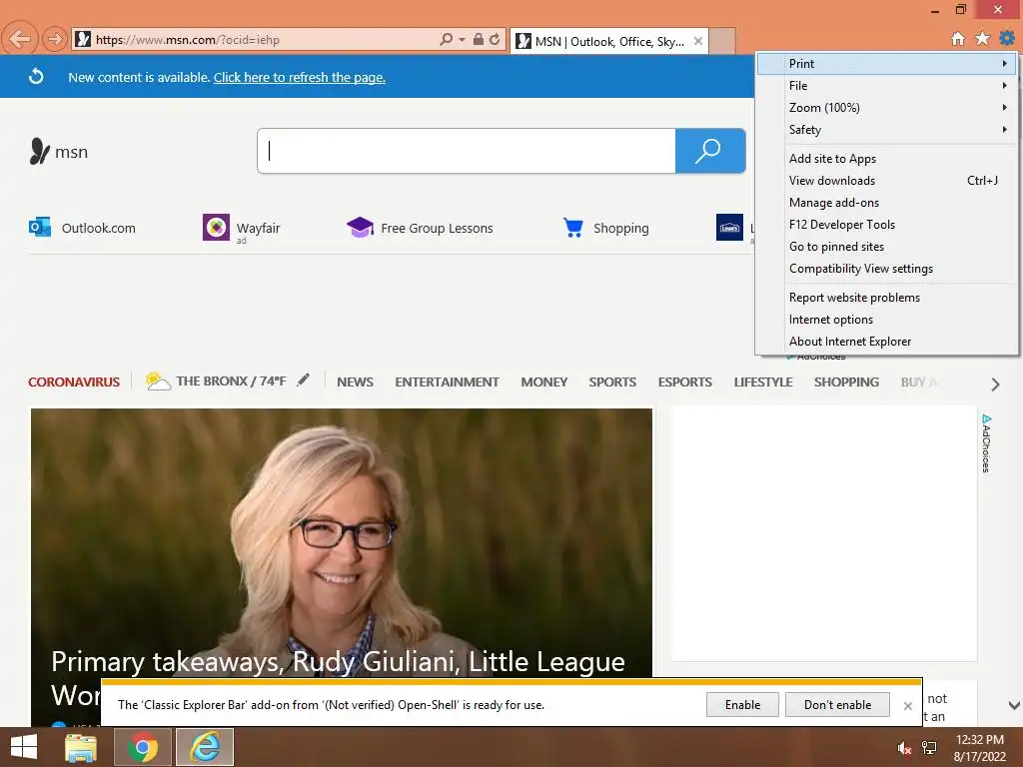Go to the LIFESTYLE category
The image size is (1023, 767).
click(763, 382)
